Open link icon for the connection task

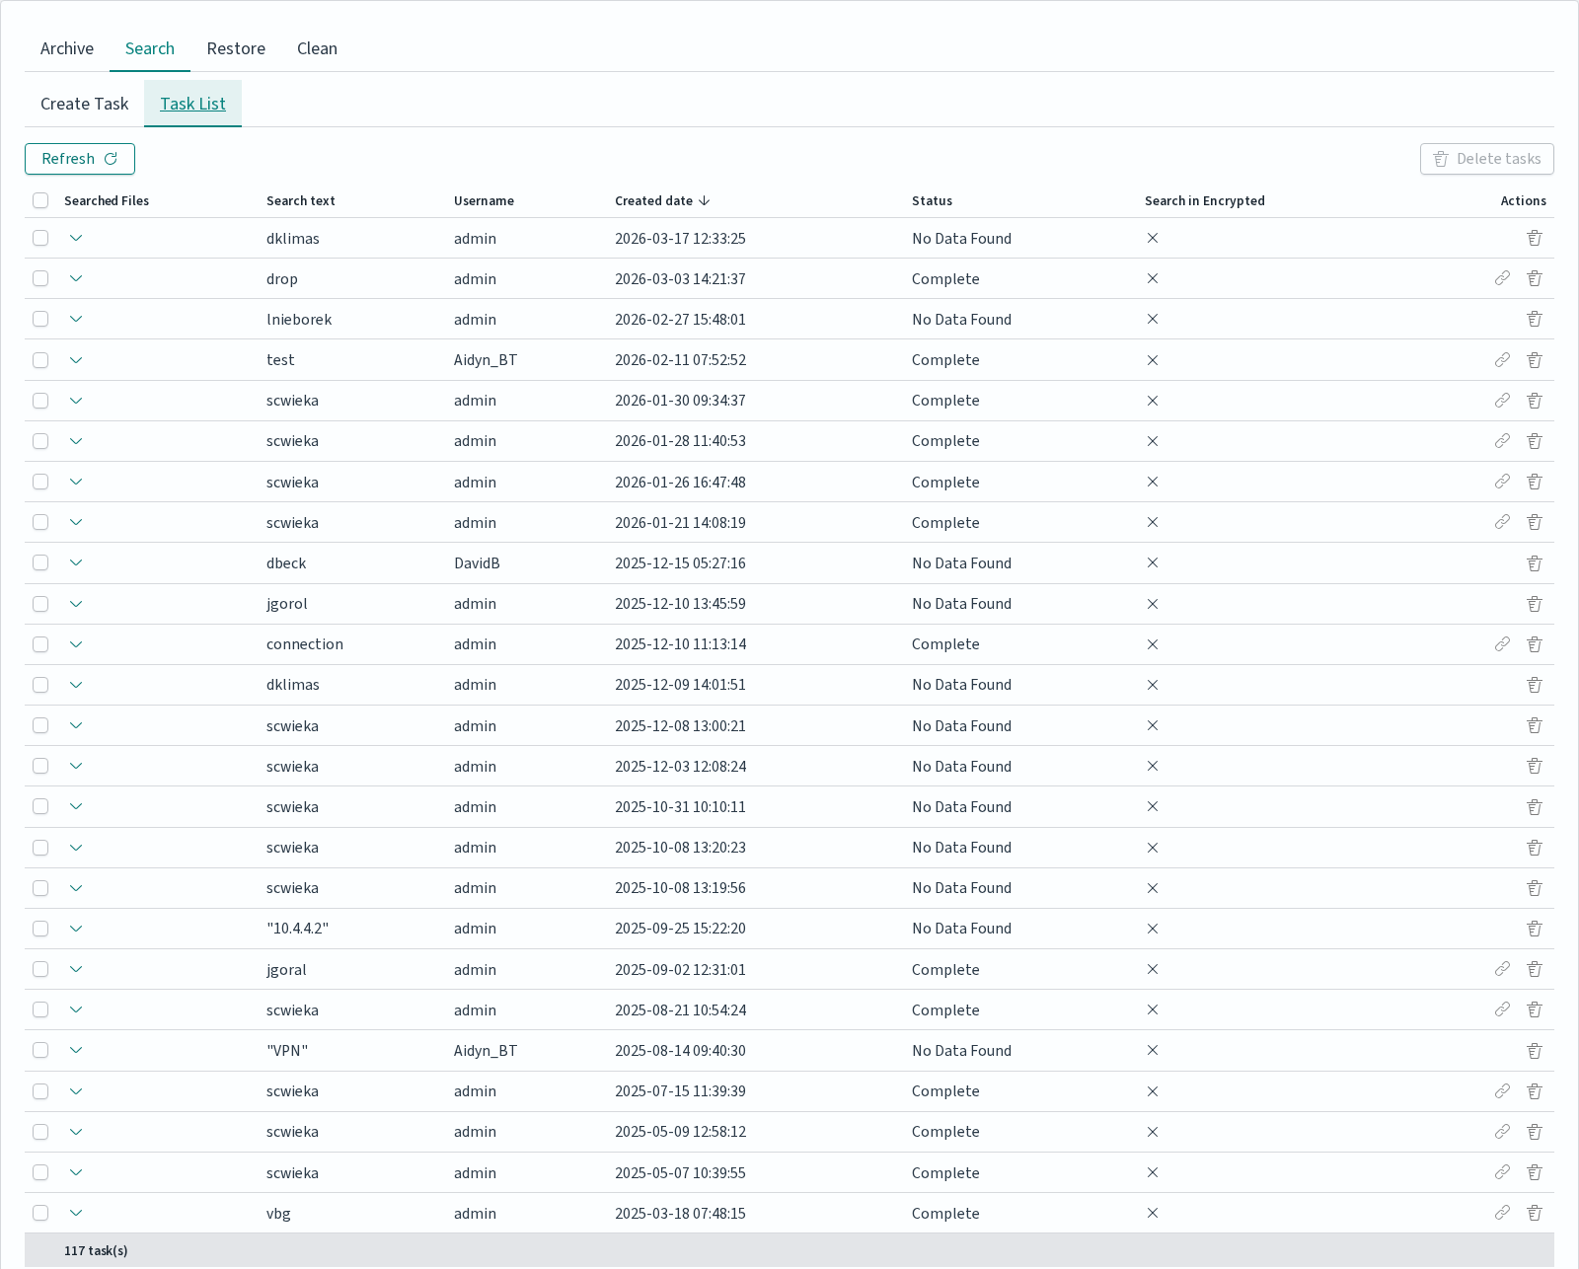coord(1502,644)
